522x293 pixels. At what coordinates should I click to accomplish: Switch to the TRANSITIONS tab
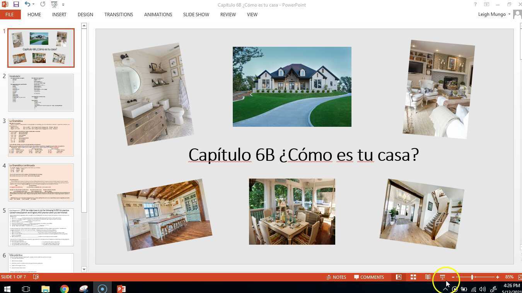coord(118,14)
